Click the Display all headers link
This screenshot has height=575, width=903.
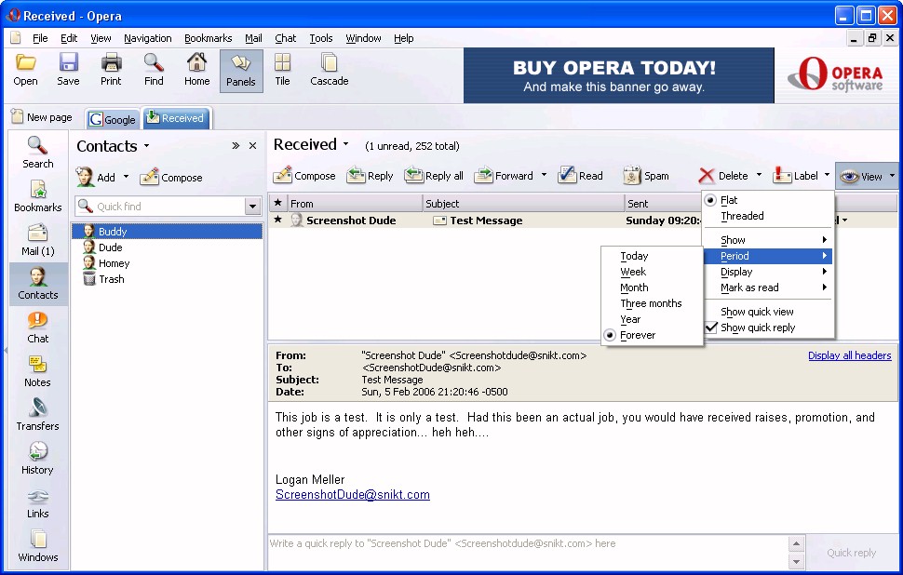(x=849, y=355)
